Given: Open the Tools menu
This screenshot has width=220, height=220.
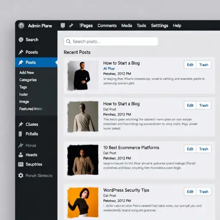Looking at the screenshot, I should coord(141,26).
